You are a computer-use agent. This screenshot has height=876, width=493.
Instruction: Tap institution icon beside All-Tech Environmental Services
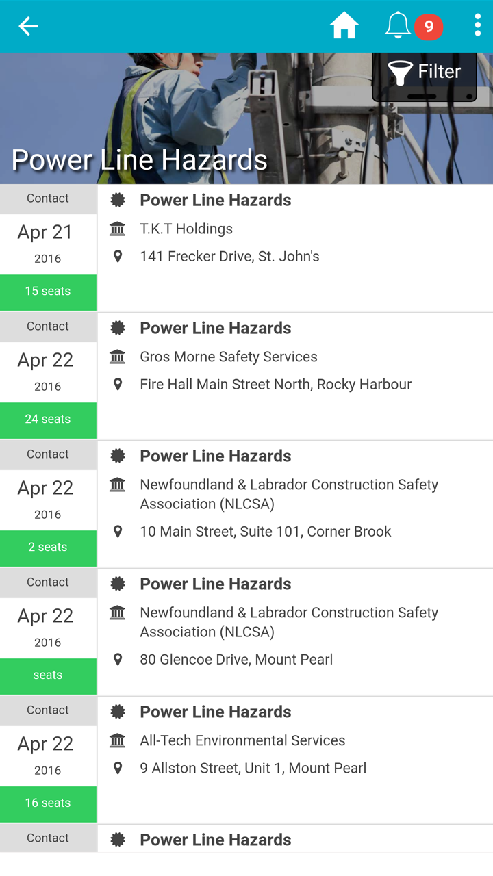point(118,740)
